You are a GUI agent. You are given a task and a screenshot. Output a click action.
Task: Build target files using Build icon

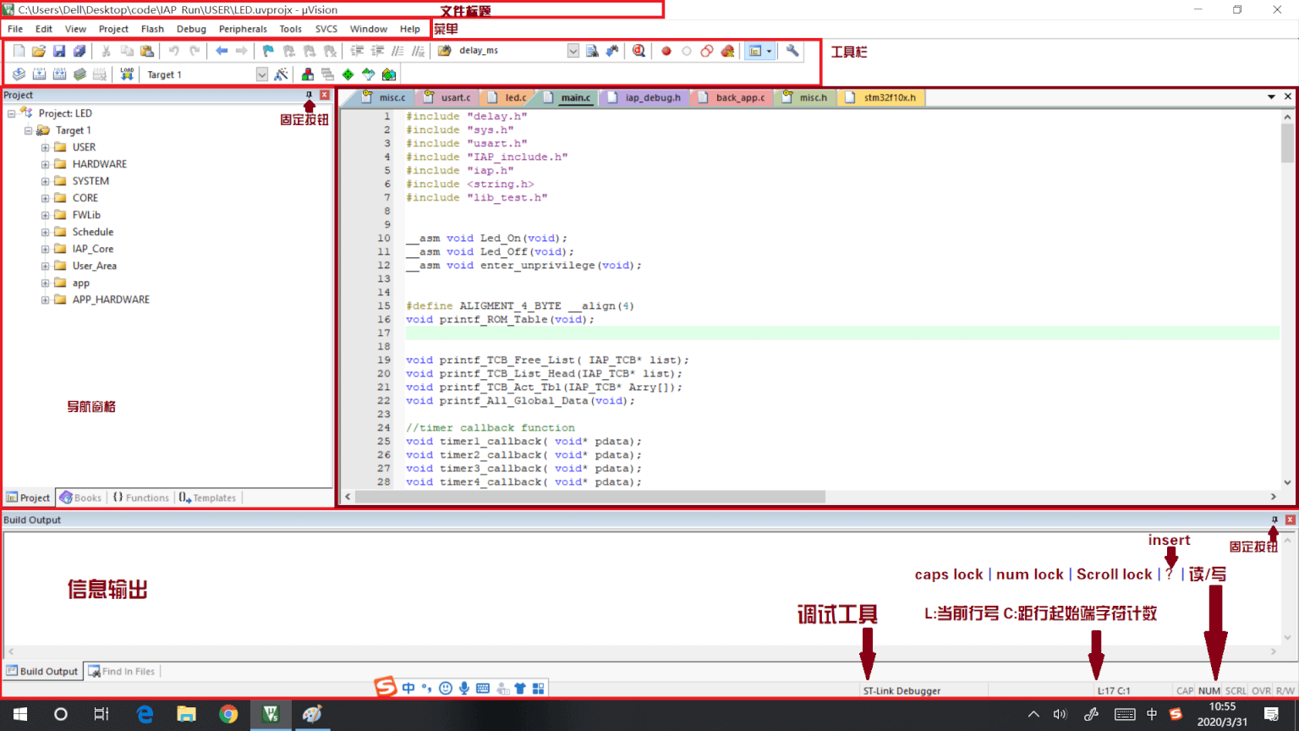pyautogui.click(x=39, y=74)
